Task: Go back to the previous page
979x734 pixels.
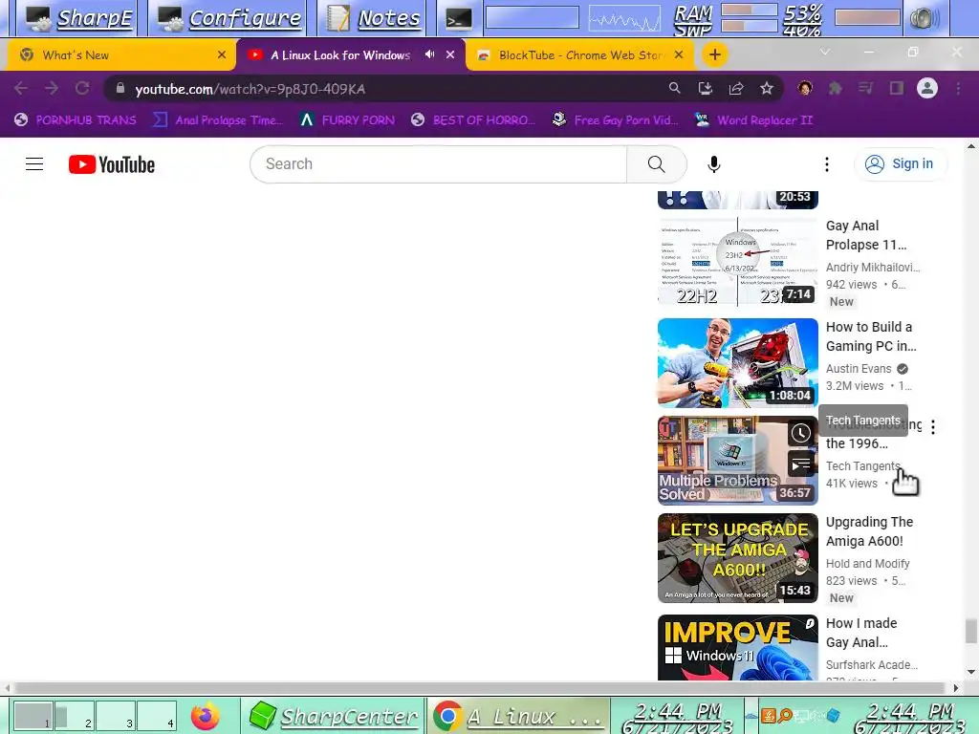Action: (21, 89)
